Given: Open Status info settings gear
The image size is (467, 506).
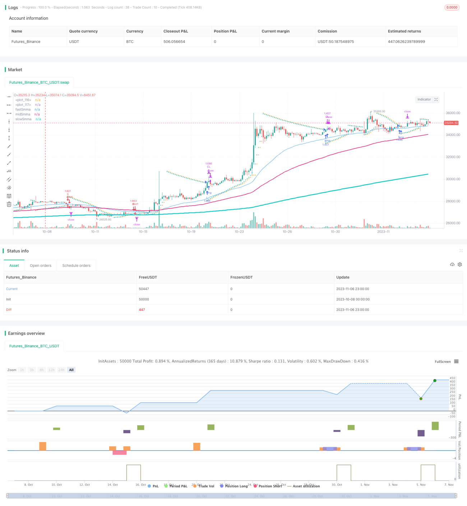Looking at the screenshot, I should coord(460,264).
